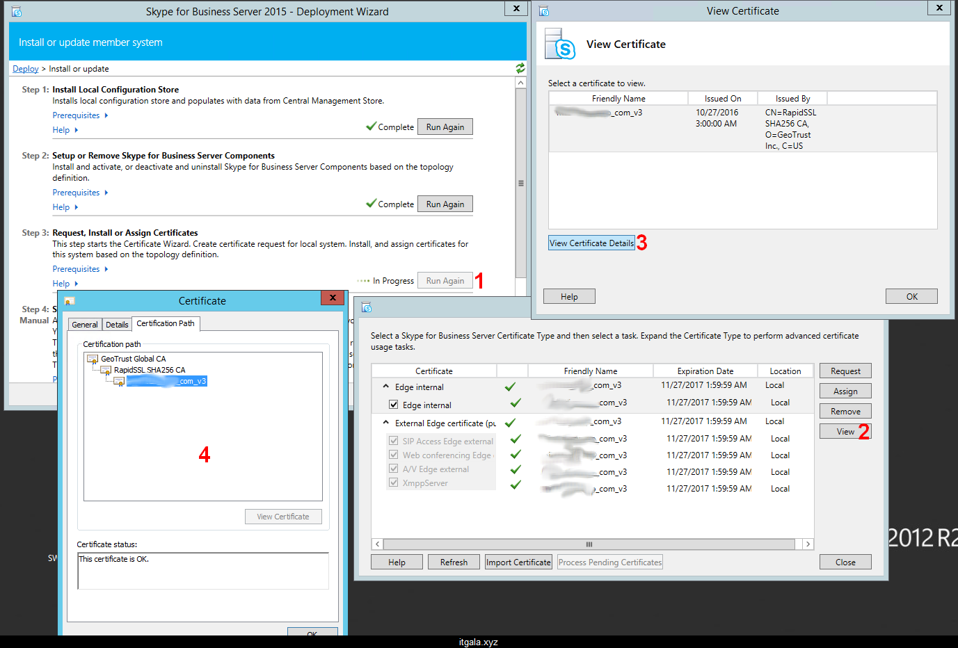Select the XmppServer row Local location cell
This screenshot has height=648, width=958.
pyautogui.click(x=780, y=489)
